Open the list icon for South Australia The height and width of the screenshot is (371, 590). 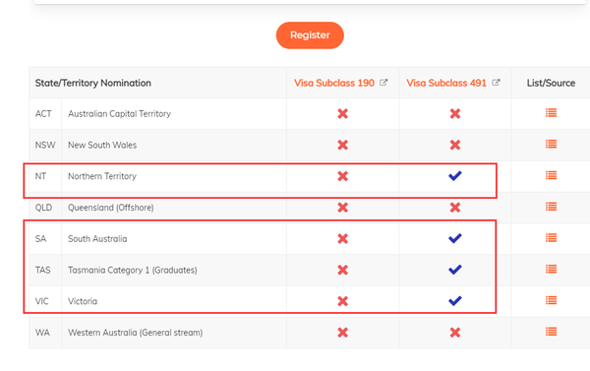(551, 238)
